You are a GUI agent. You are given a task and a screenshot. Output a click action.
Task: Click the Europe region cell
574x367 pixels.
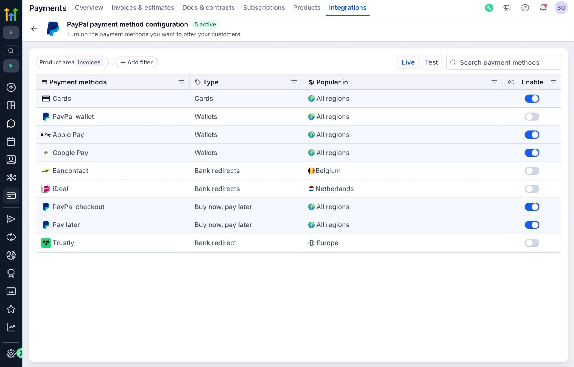pyautogui.click(x=323, y=243)
